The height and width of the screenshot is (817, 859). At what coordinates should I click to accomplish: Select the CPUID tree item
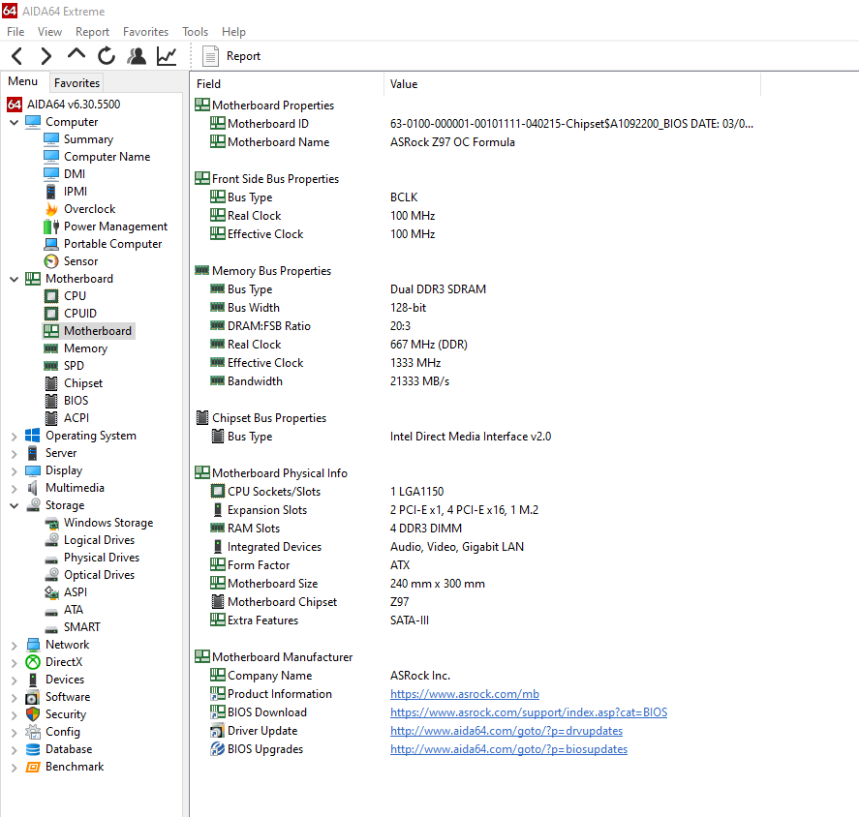70,314
